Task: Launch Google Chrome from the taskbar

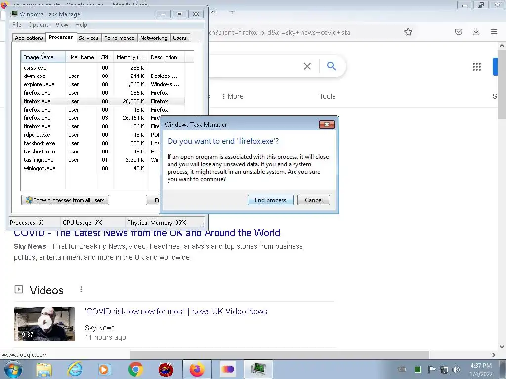Action: [x=135, y=369]
